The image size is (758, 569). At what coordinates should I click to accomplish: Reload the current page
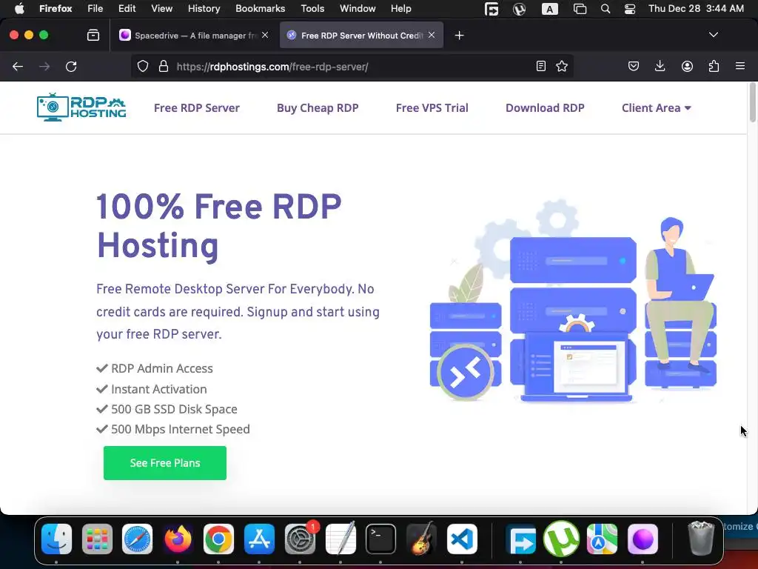click(71, 66)
